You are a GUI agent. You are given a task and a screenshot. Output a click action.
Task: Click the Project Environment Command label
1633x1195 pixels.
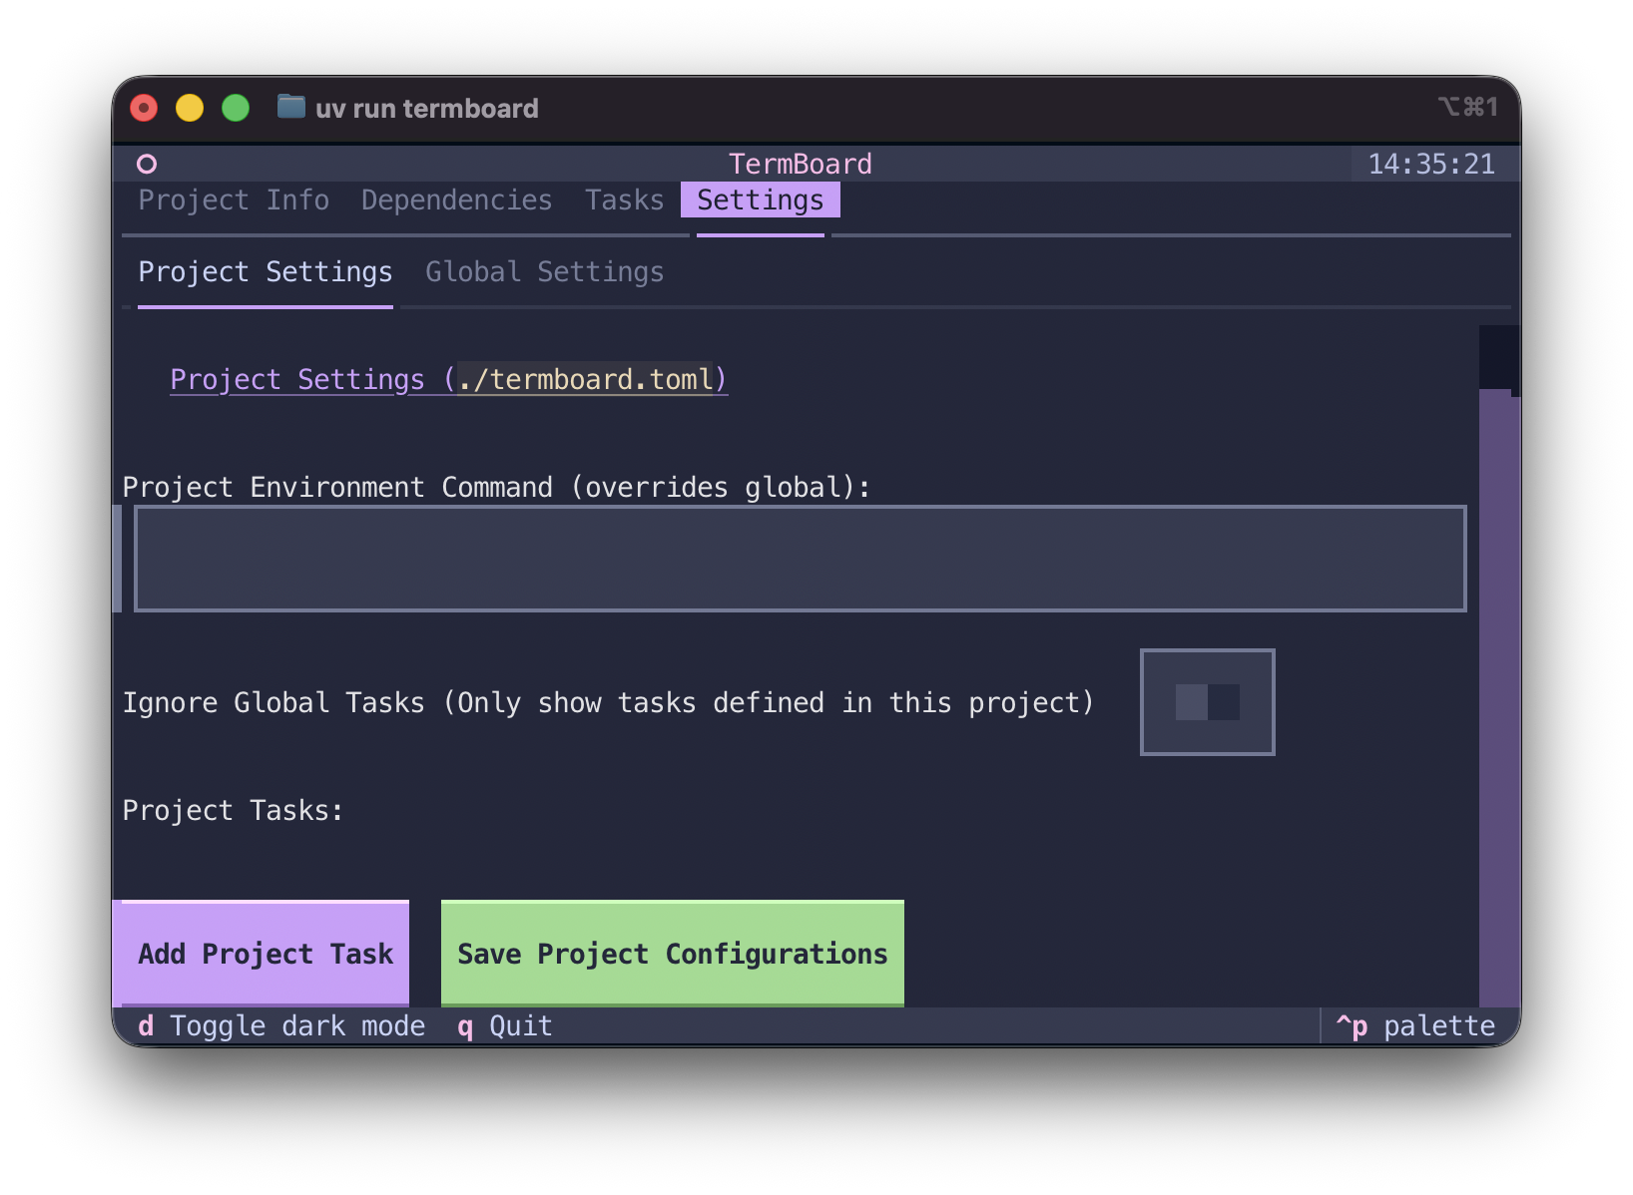click(496, 487)
